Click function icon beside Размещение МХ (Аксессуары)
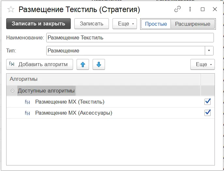The width and height of the screenshot is (224, 171). pyautogui.click(x=27, y=113)
